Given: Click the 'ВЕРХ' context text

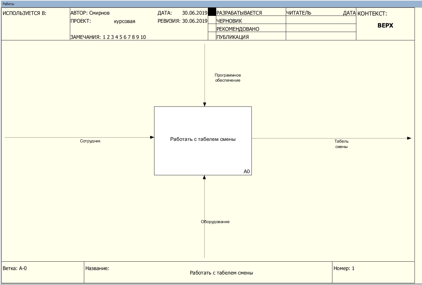Looking at the screenshot, I should [x=385, y=25].
